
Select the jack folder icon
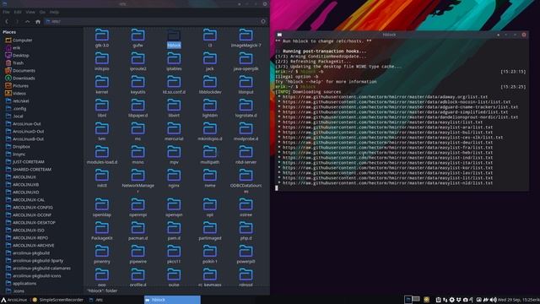click(210, 59)
